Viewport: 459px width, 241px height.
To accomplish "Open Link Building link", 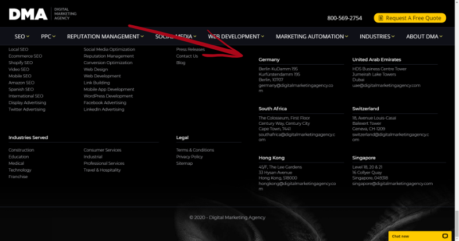I will [x=96, y=82].
